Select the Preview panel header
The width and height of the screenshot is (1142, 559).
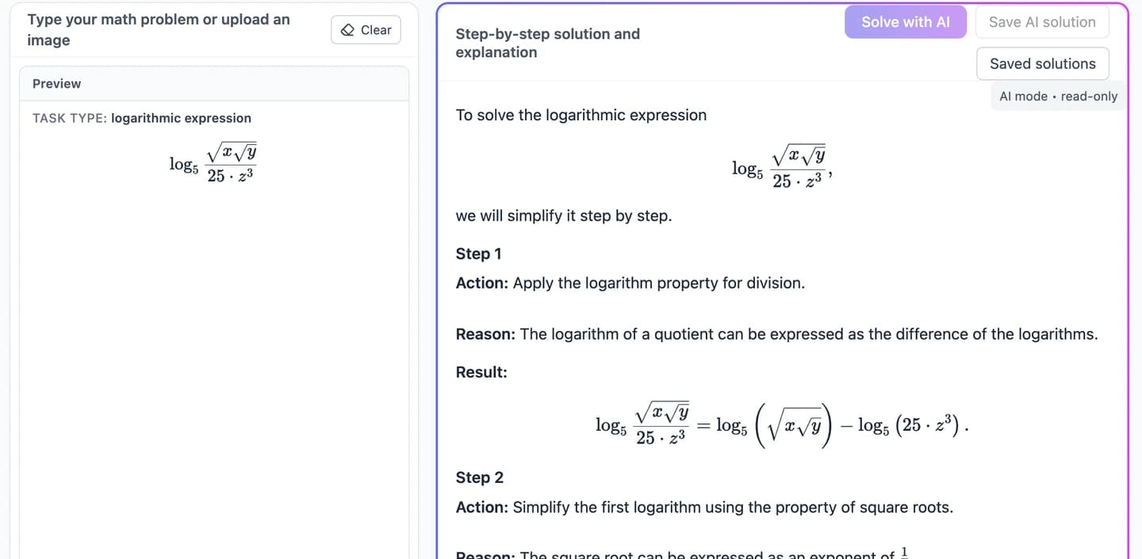pos(56,83)
